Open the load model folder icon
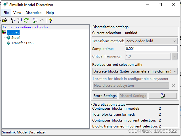The width and height of the screenshot is (181, 136). tap(5, 20)
